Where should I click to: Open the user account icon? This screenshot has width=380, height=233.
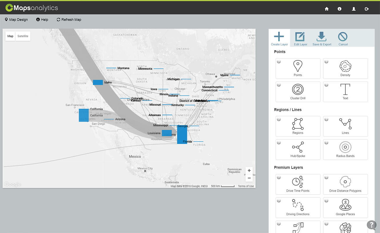click(354, 9)
